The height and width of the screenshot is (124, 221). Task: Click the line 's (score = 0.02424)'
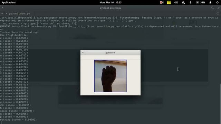14,47
